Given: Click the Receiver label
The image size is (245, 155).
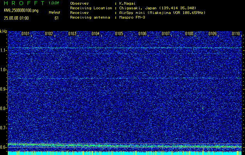Looking at the screenshot, I should (79, 12).
